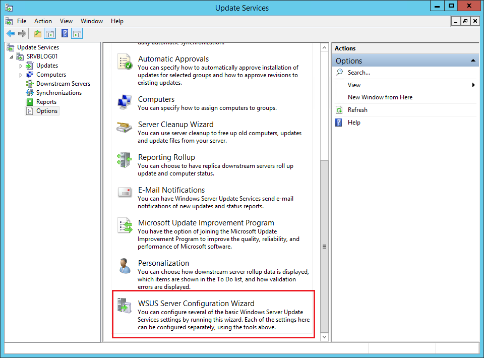Open Server Cleanup Wizard link
The height and width of the screenshot is (358, 484).
pos(175,125)
